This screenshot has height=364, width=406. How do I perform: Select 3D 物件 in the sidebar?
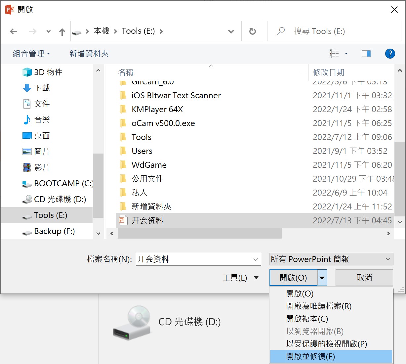point(48,72)
